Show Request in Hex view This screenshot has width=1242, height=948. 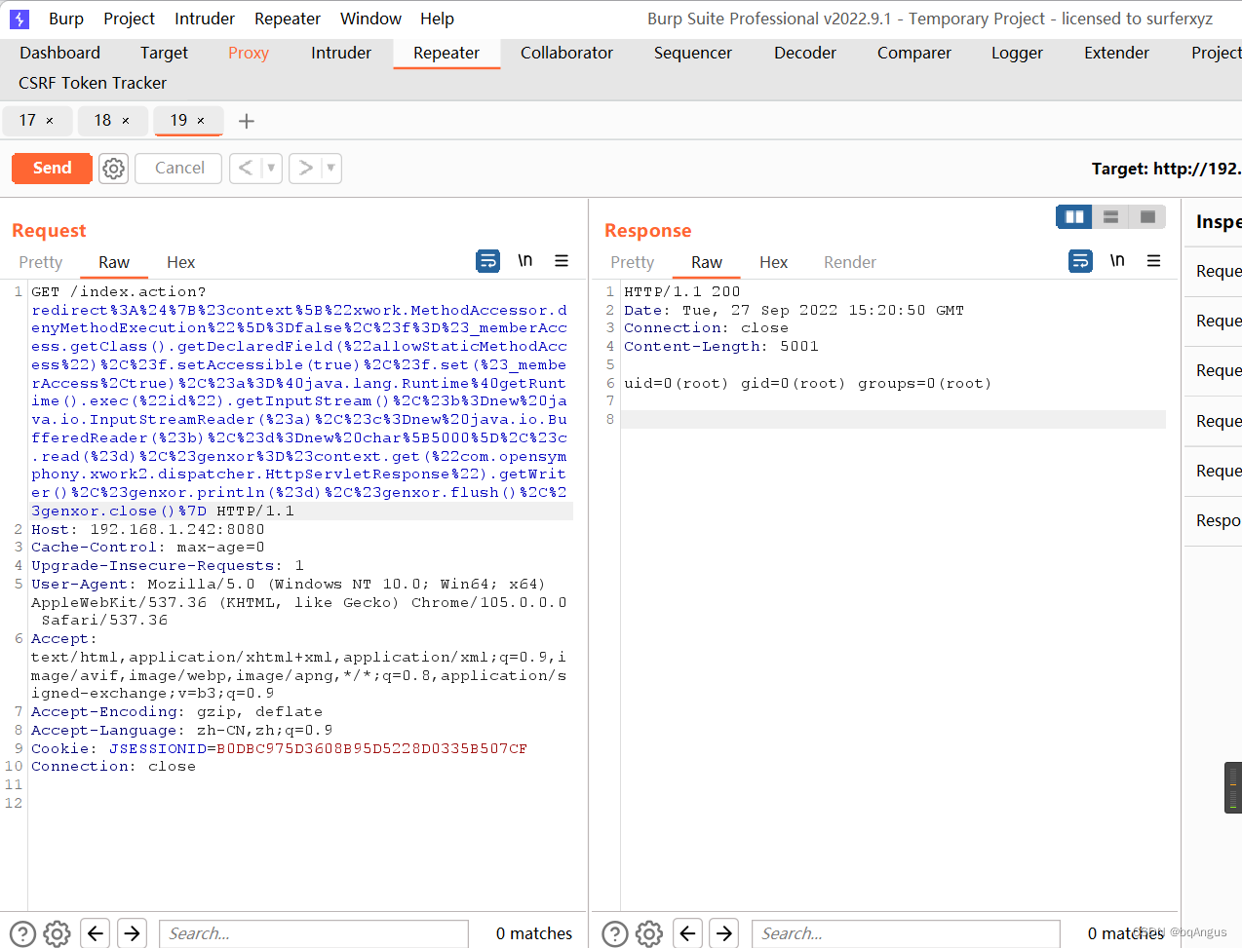(x=180, y=262)
